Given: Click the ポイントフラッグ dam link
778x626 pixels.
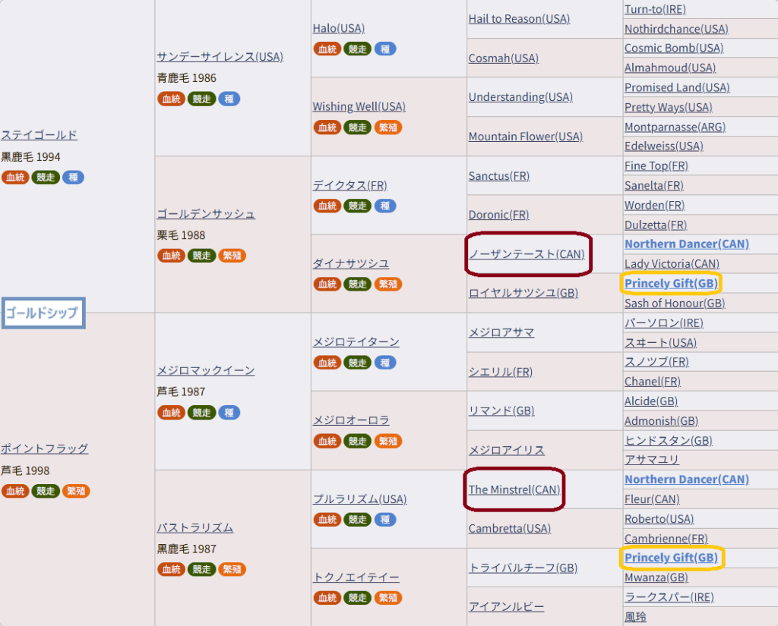Looking at the screenshot, I should pos(44,448).
